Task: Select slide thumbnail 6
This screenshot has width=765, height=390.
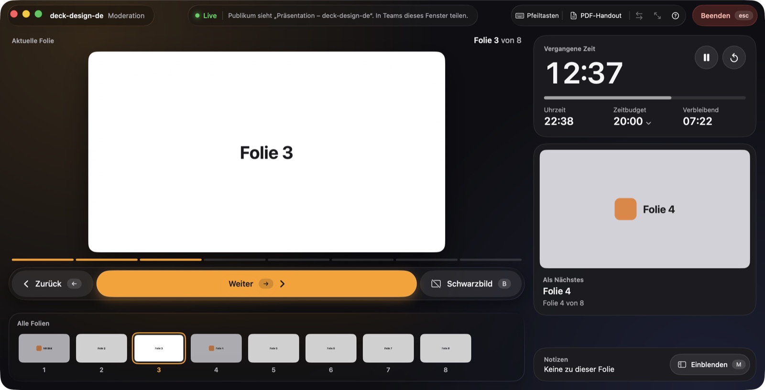Action: point(331,348)
